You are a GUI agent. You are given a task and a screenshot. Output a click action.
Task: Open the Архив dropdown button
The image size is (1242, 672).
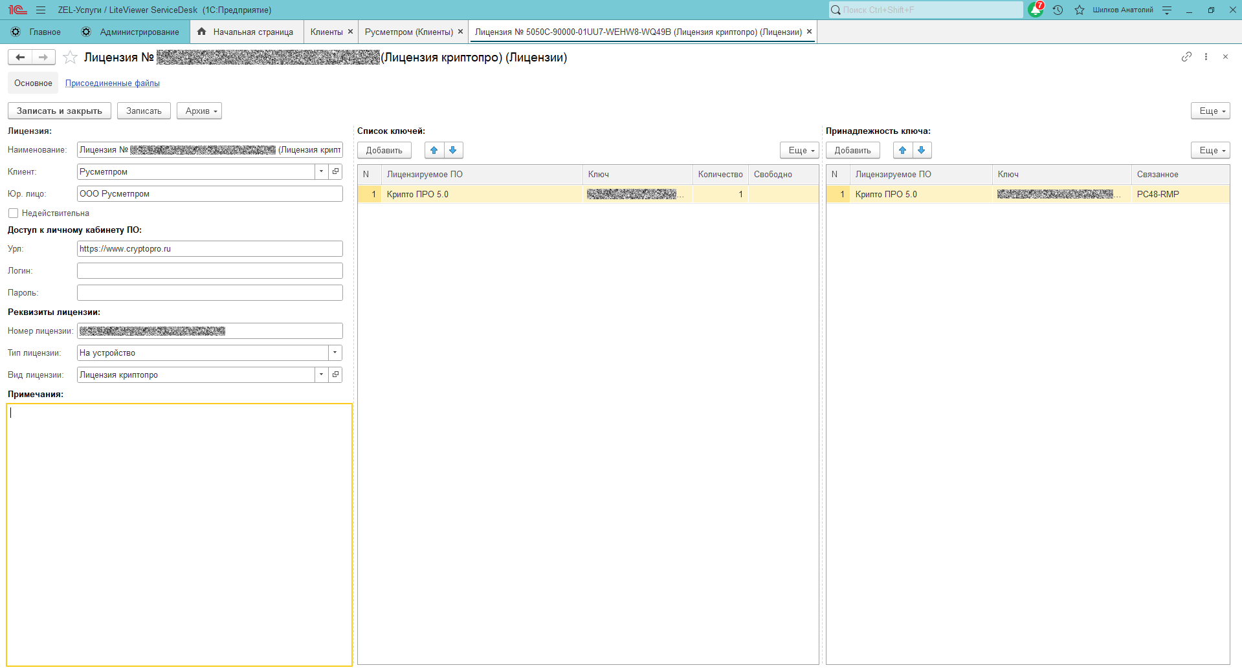point(199,111)
